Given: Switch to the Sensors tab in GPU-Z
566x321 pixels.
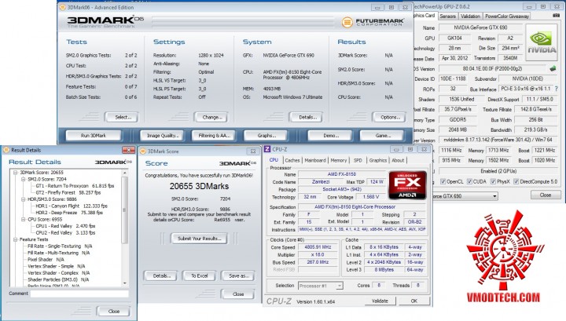Looking at the screenshot, I should coord(447,16).
